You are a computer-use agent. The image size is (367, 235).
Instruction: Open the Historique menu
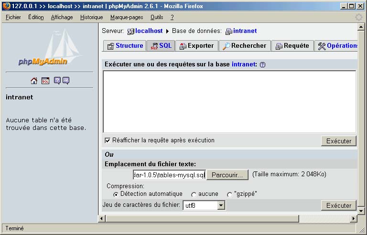coord(92,17)
